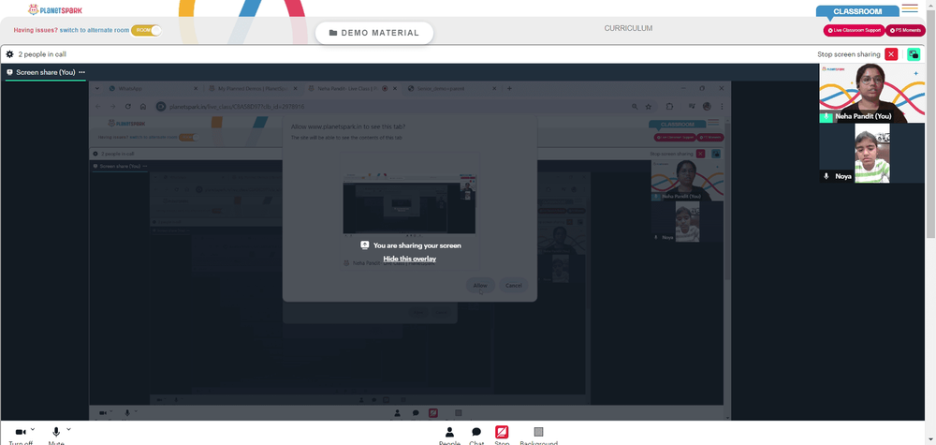Click You are sharing your screen text
This screenshot has height=445, width=936.
coord(417,245)
